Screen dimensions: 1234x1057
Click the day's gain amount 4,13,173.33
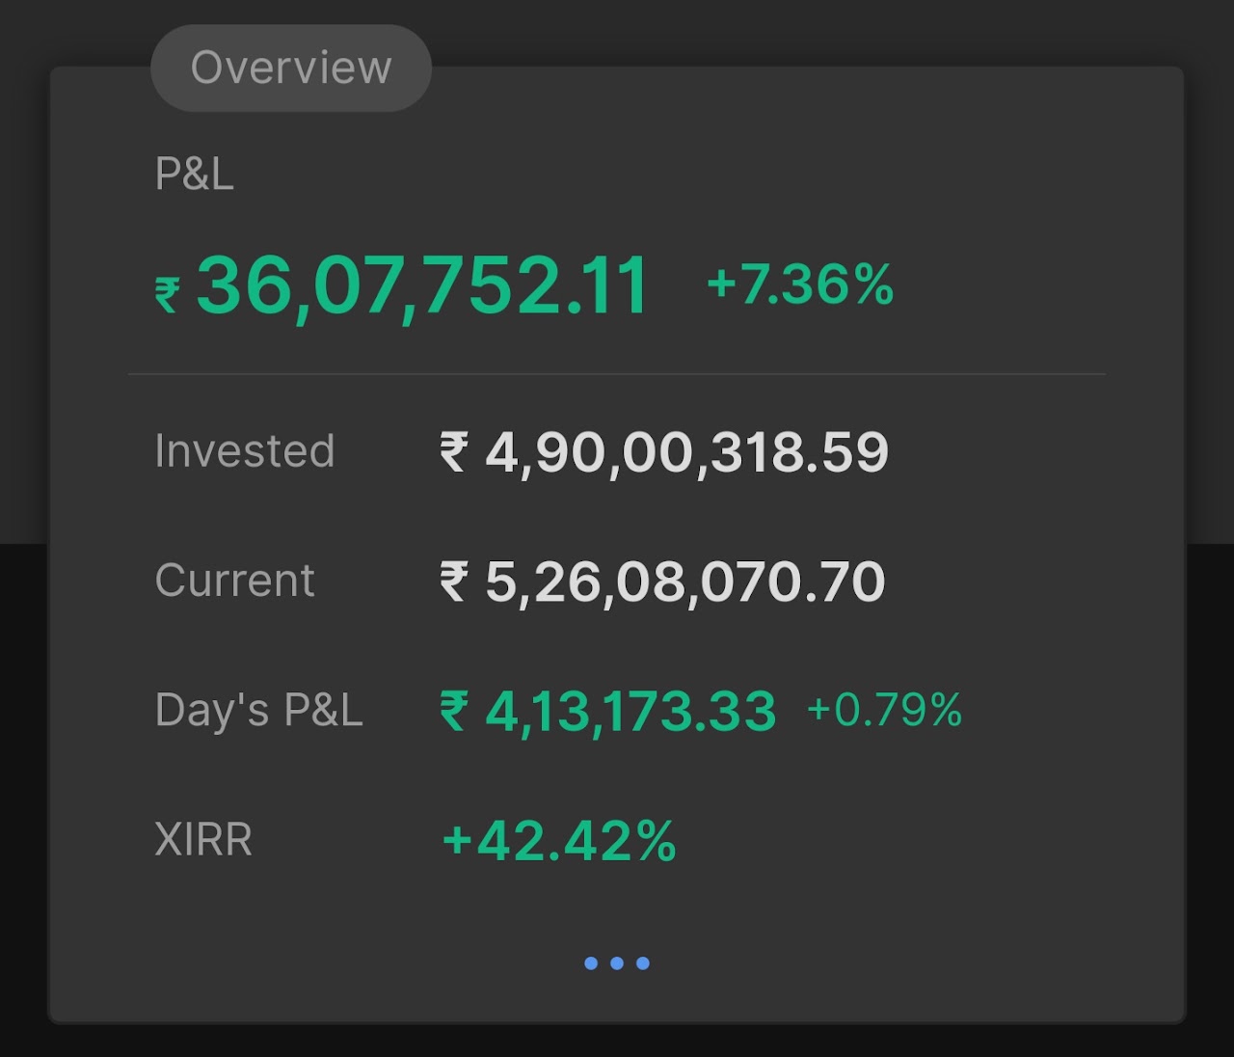click(630, 712)
